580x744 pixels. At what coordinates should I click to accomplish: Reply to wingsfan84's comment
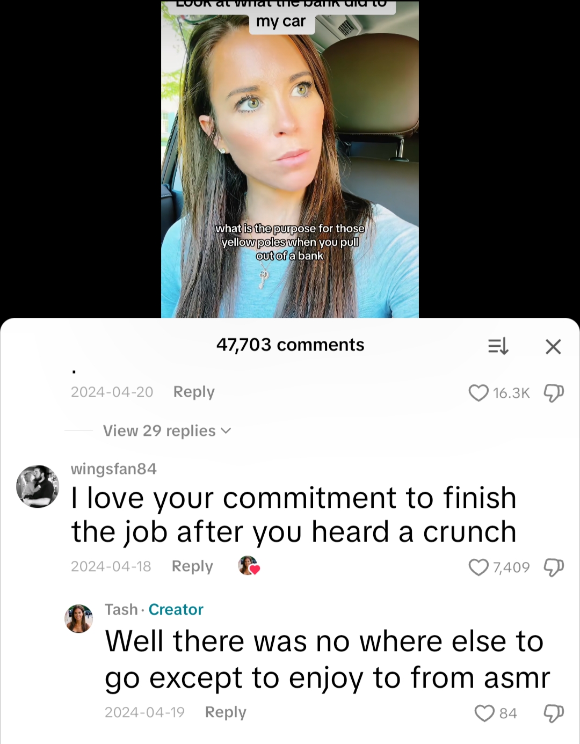coord(192,566)
